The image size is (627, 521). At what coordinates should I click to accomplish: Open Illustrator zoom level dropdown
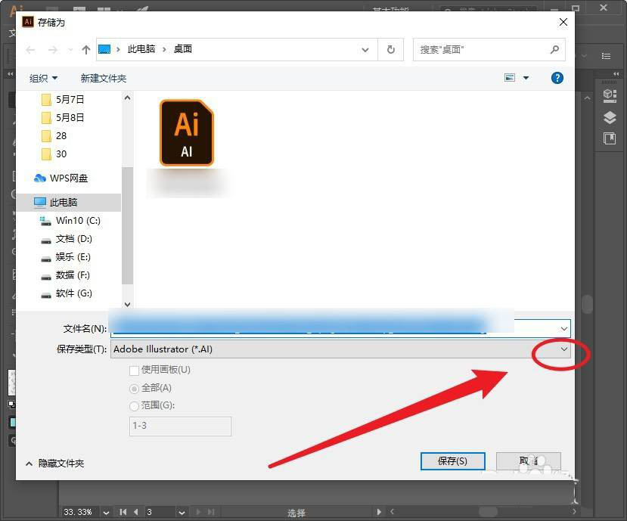(x=106, y=512)
